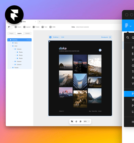
Task: Click the Doka copyright text in footer
Action: point(61,111)
